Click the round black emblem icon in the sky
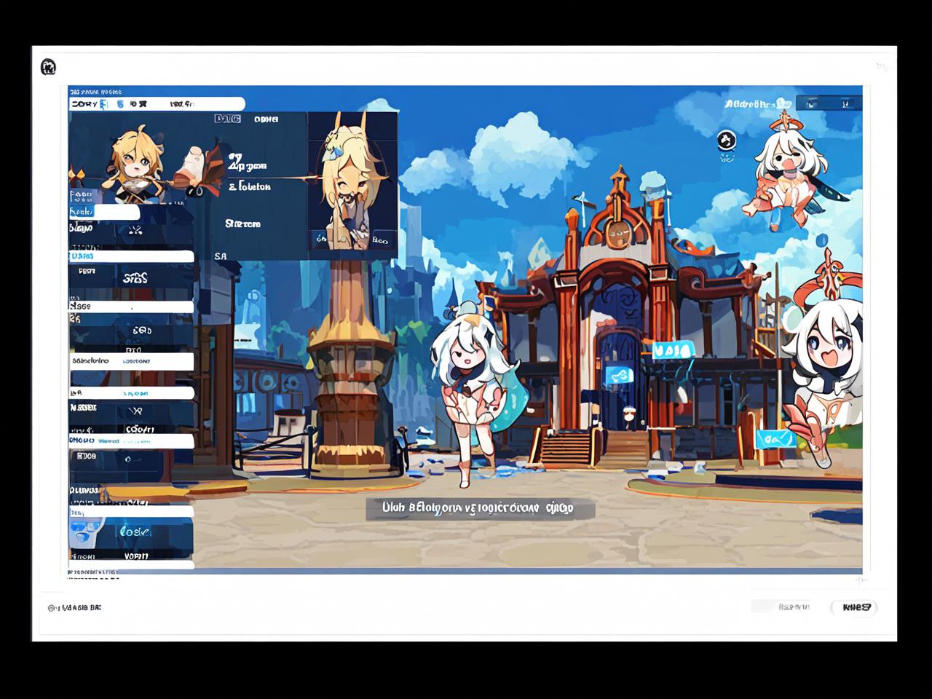The height and width of the screenshot is (699, 932). (726, 140)
